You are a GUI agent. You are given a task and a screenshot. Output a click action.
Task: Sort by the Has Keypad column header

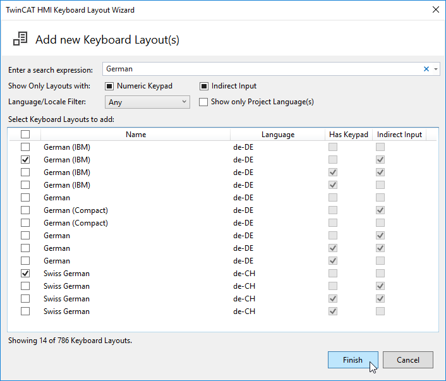[x=349, y=135]
